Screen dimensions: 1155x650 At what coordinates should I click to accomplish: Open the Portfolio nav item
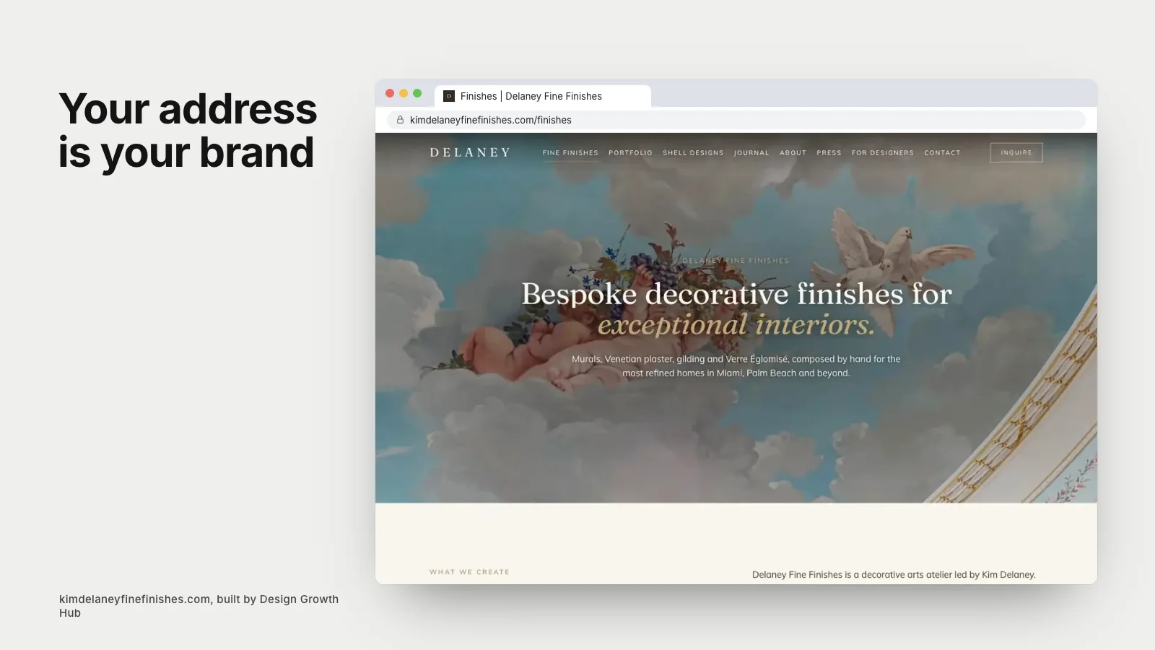click(x=630, y=153)
